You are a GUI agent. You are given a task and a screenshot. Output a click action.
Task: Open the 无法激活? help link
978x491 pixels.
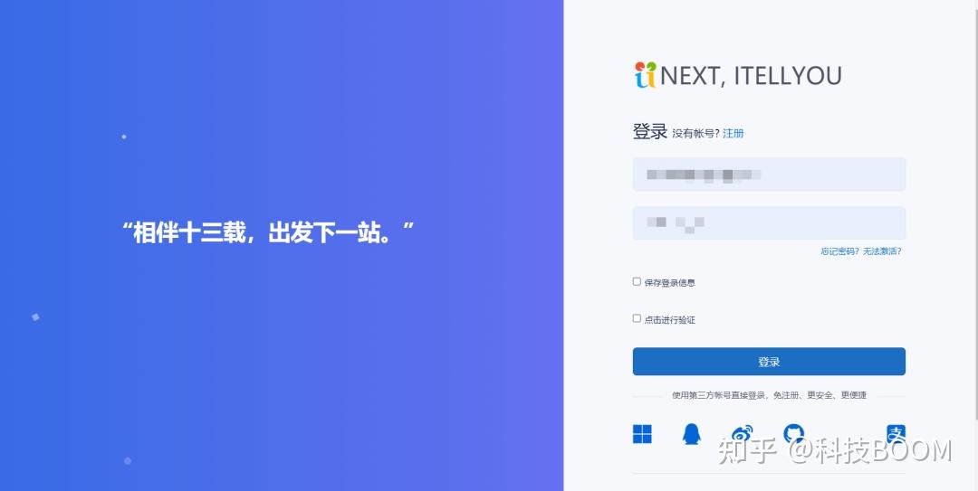(x=882, y=251)
